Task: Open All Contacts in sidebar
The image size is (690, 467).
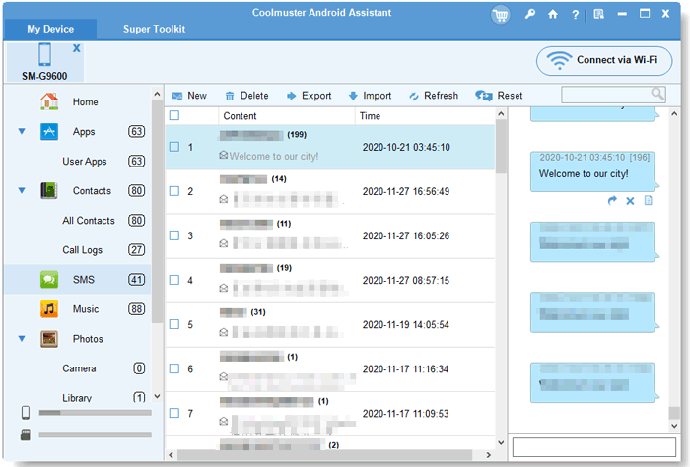Action: click(89, 221)
